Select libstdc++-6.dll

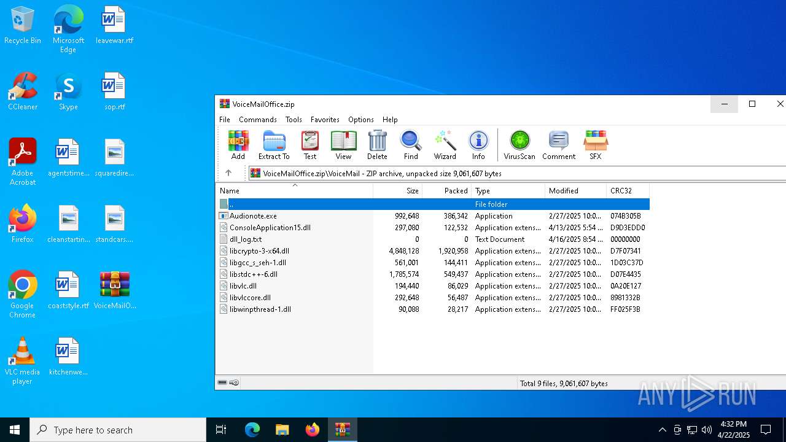click(x=433, y=274)
